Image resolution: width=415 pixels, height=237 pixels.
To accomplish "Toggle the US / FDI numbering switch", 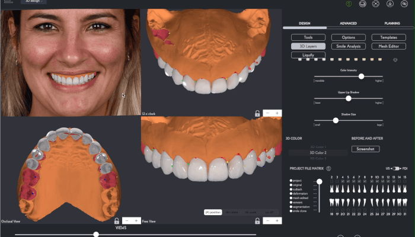I will (x=395, y=168).
